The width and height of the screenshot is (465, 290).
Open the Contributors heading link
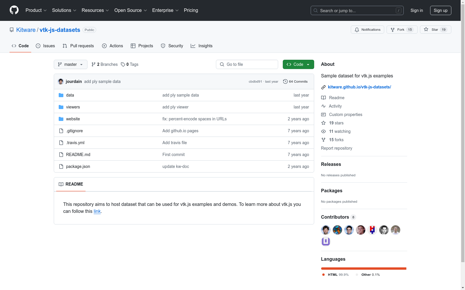pos(339,217)
